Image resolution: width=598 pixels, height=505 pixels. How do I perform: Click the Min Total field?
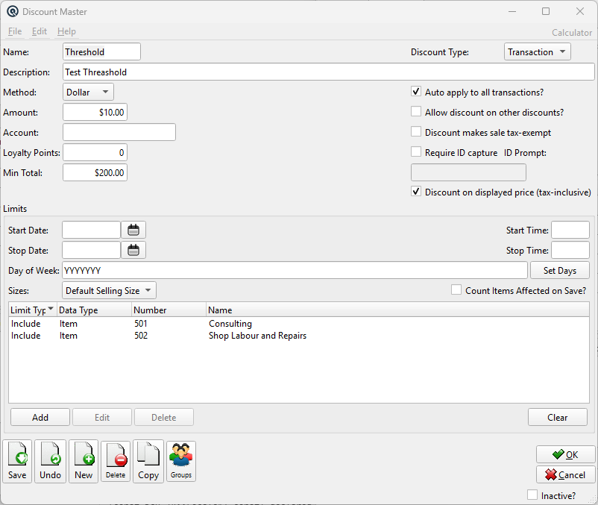click(95, 173)
